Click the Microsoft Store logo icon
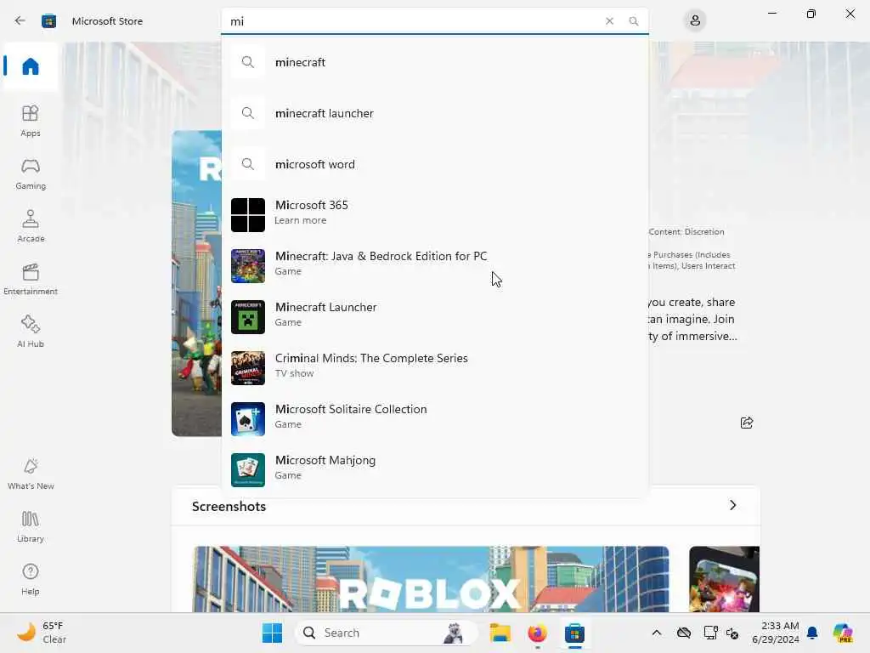The height and width of the screenshot is (653, 870). pyautogui.click(x=48, y=21)
